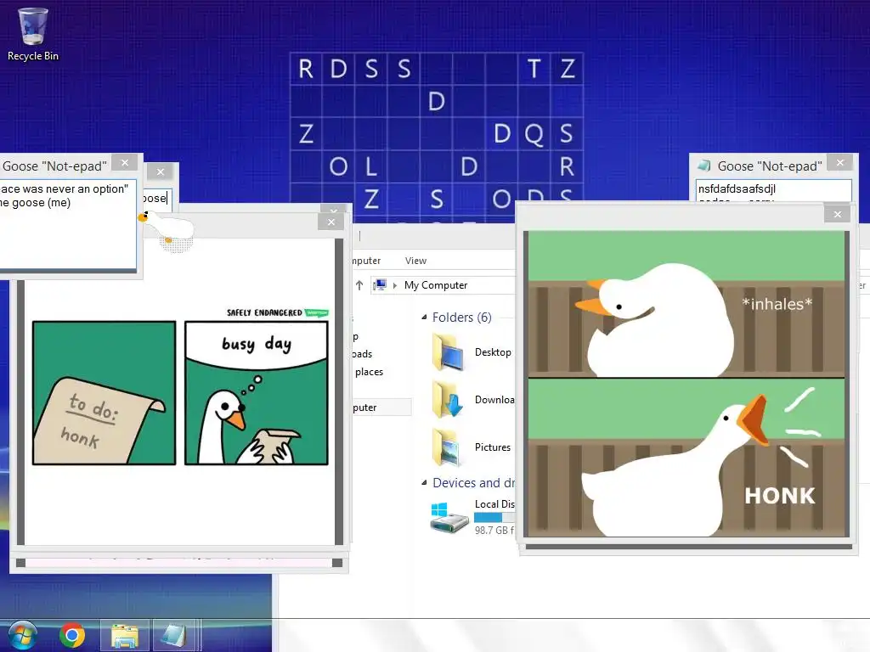870x652 pixels.
Task: Click the up arrow in Explorer navigation
Action: (359, 285)
